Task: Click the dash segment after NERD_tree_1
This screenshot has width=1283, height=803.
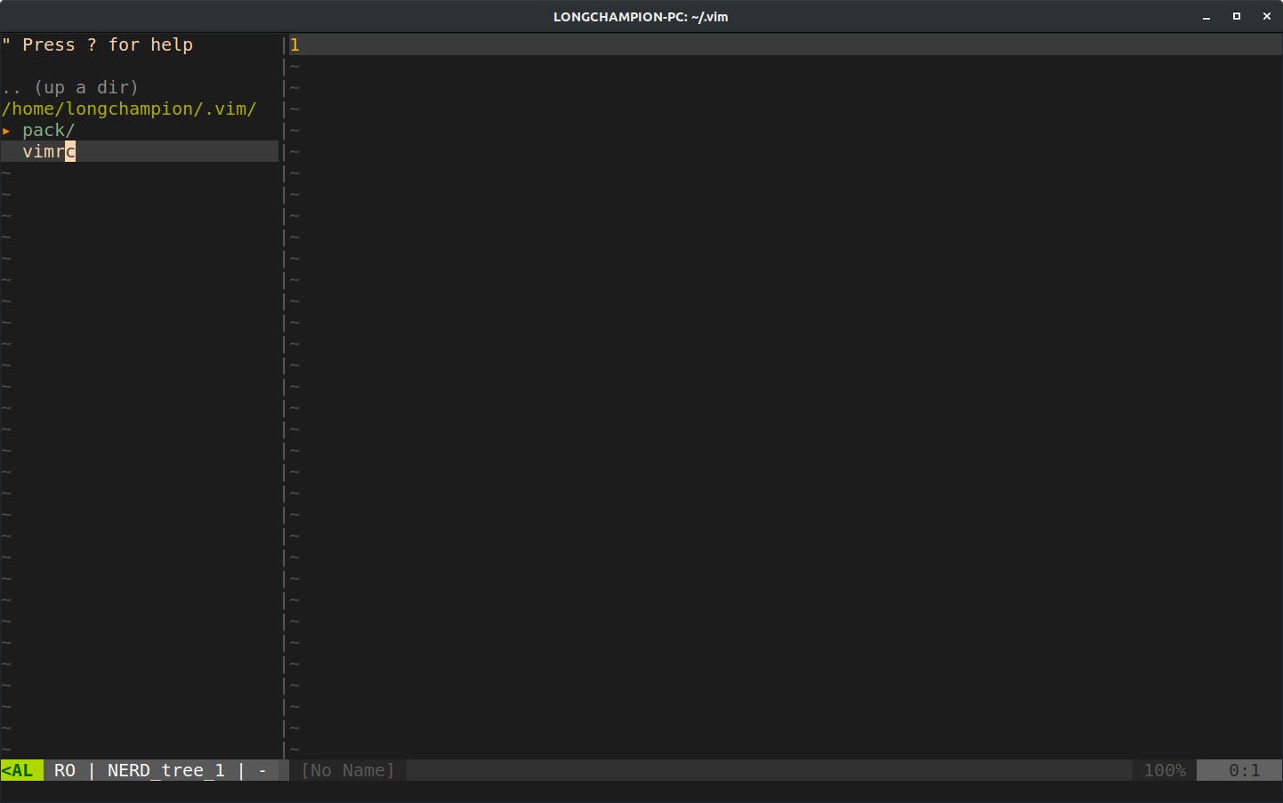Action: pyautogui.click(x=262, y=770)
